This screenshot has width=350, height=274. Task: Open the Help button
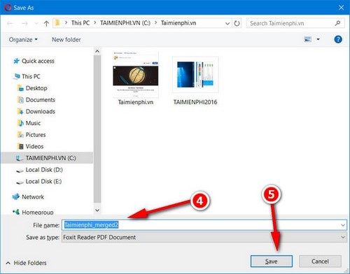(x=338, y=39)
